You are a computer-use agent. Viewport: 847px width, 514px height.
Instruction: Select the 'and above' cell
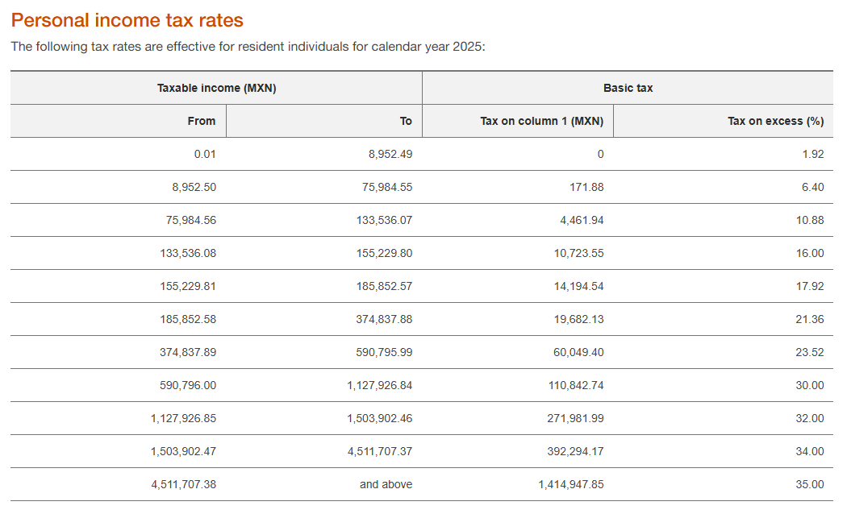click(x=386, y=484)
